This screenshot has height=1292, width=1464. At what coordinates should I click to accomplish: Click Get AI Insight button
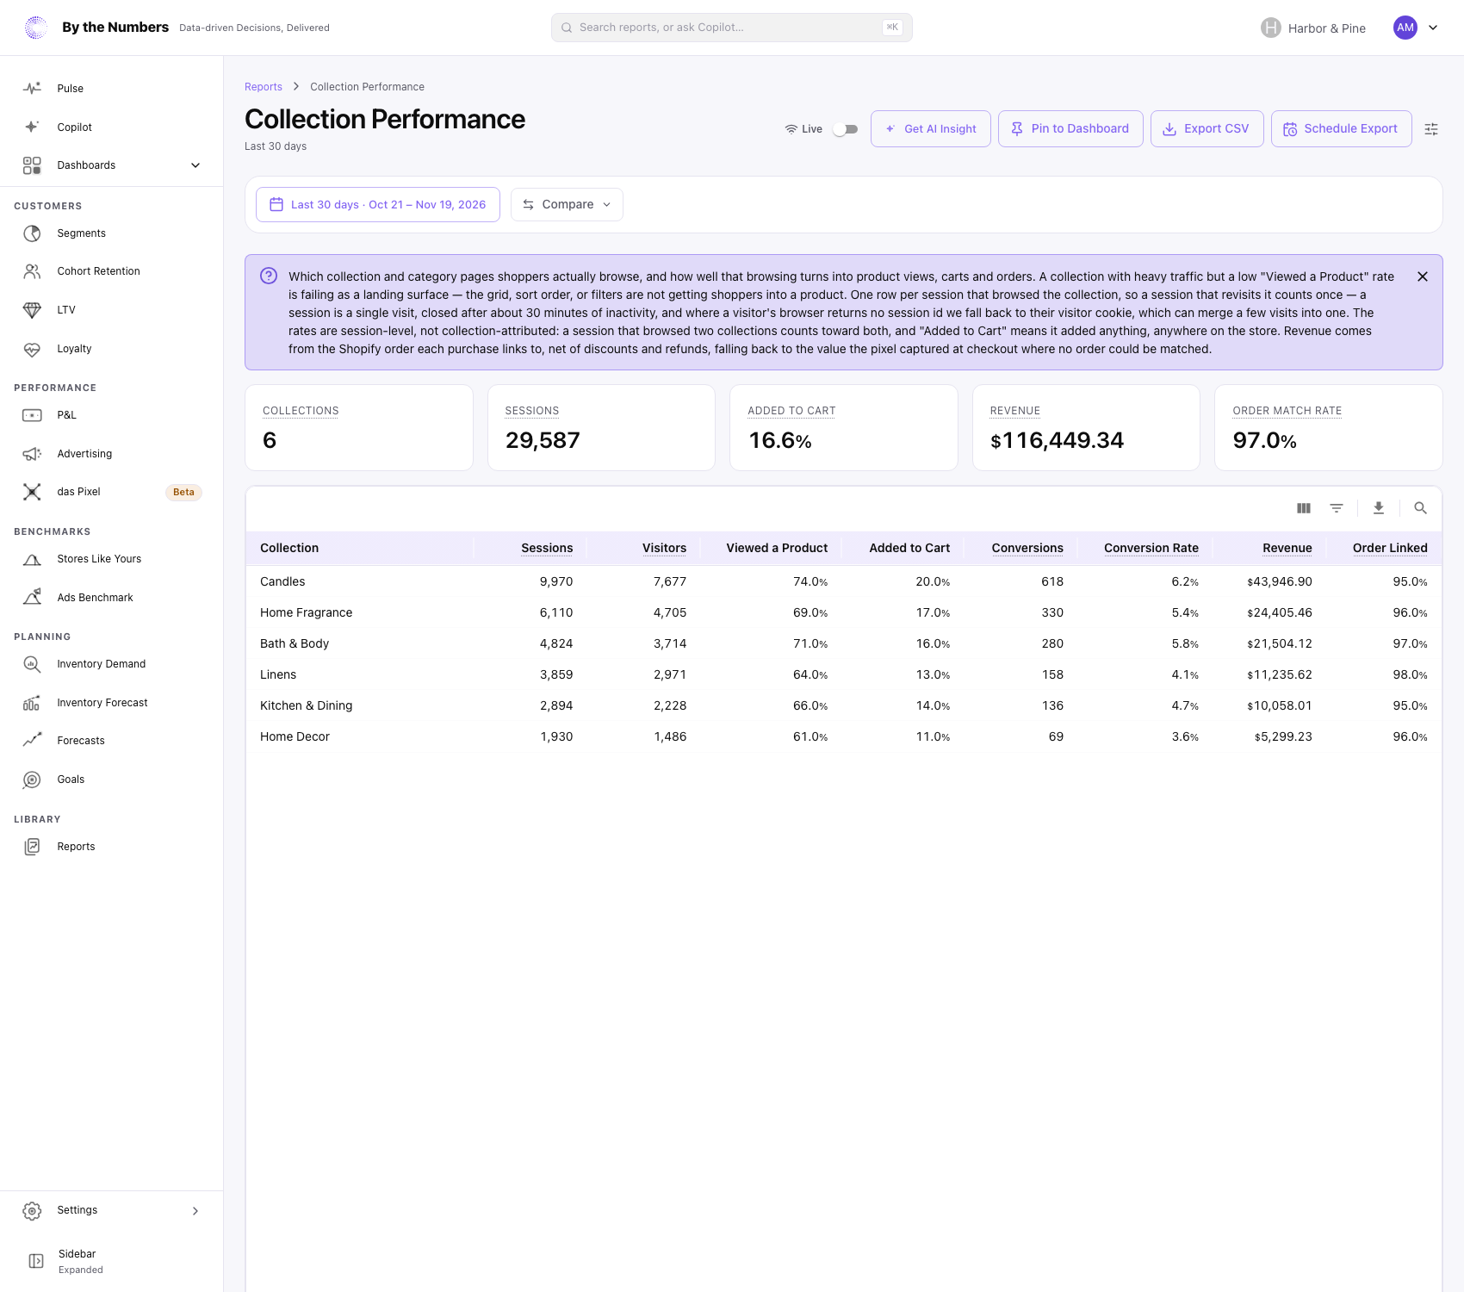[x=931, y=129]
